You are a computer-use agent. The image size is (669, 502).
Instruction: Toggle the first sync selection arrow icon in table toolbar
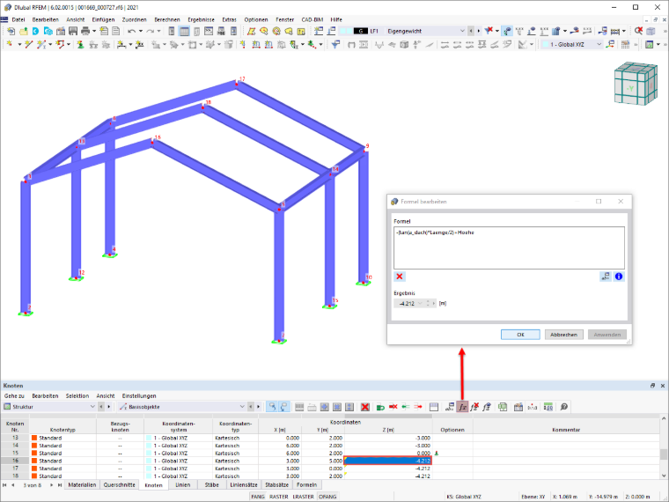pyautogui.click(x=271, y=407)
